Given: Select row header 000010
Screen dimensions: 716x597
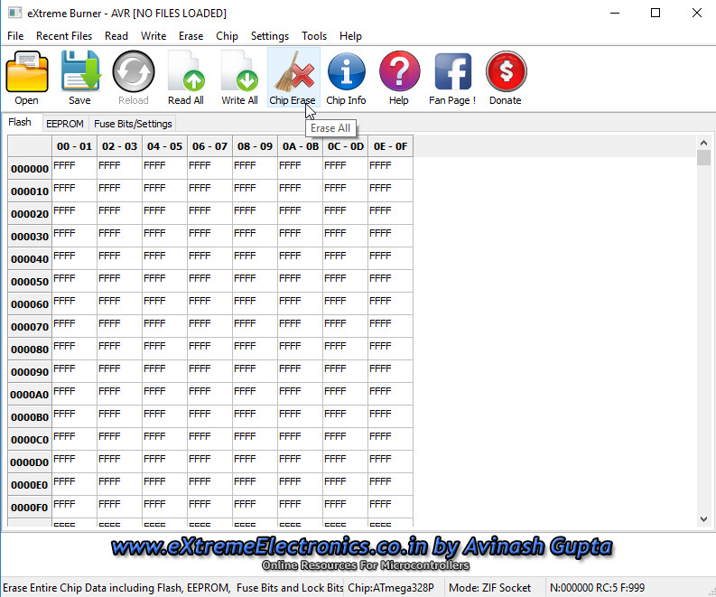Looking at the screenshot, I should click(x=30, y=191).
